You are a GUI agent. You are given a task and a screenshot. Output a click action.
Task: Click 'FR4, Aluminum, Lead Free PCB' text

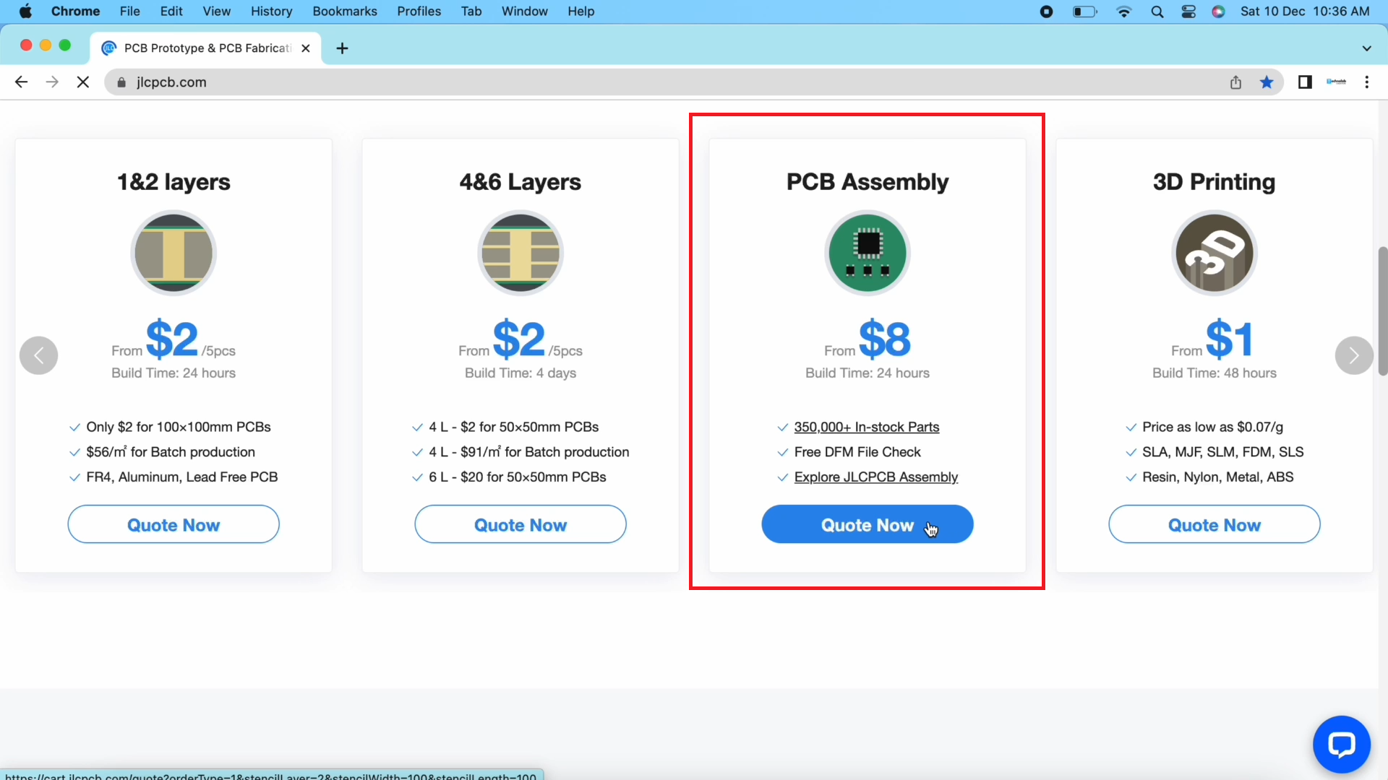click(182, 477)
